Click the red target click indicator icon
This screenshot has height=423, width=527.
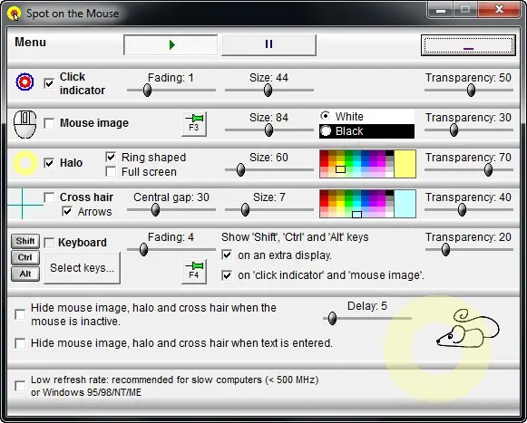click(24, 82)
